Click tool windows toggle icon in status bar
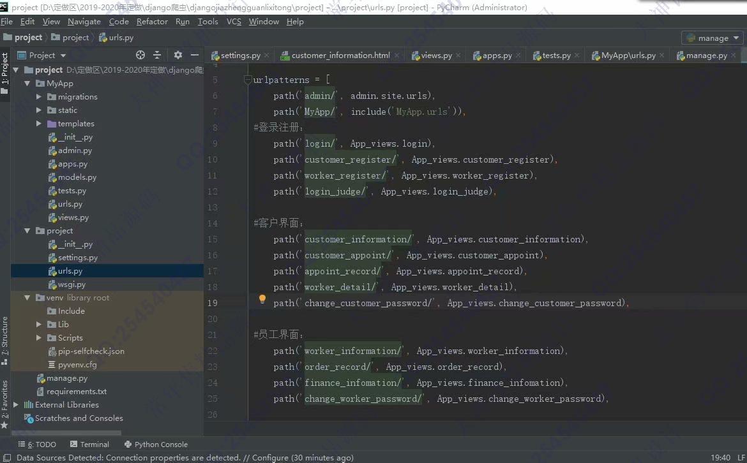The height and width of the screenshot is (463, 747). coord(6,457)
